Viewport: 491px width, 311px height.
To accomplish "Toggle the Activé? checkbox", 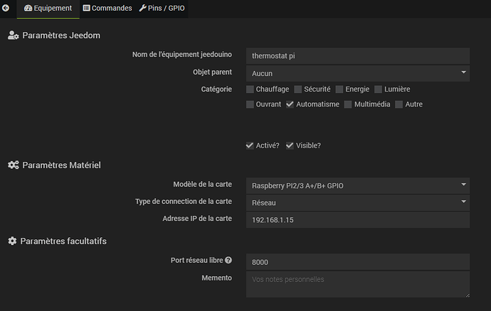I will pos(250,146).
